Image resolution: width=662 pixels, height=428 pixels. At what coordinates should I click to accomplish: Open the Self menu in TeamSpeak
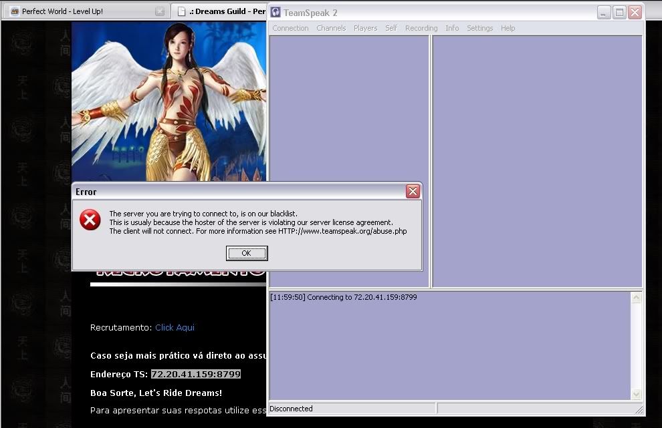(x=391, y=28)
